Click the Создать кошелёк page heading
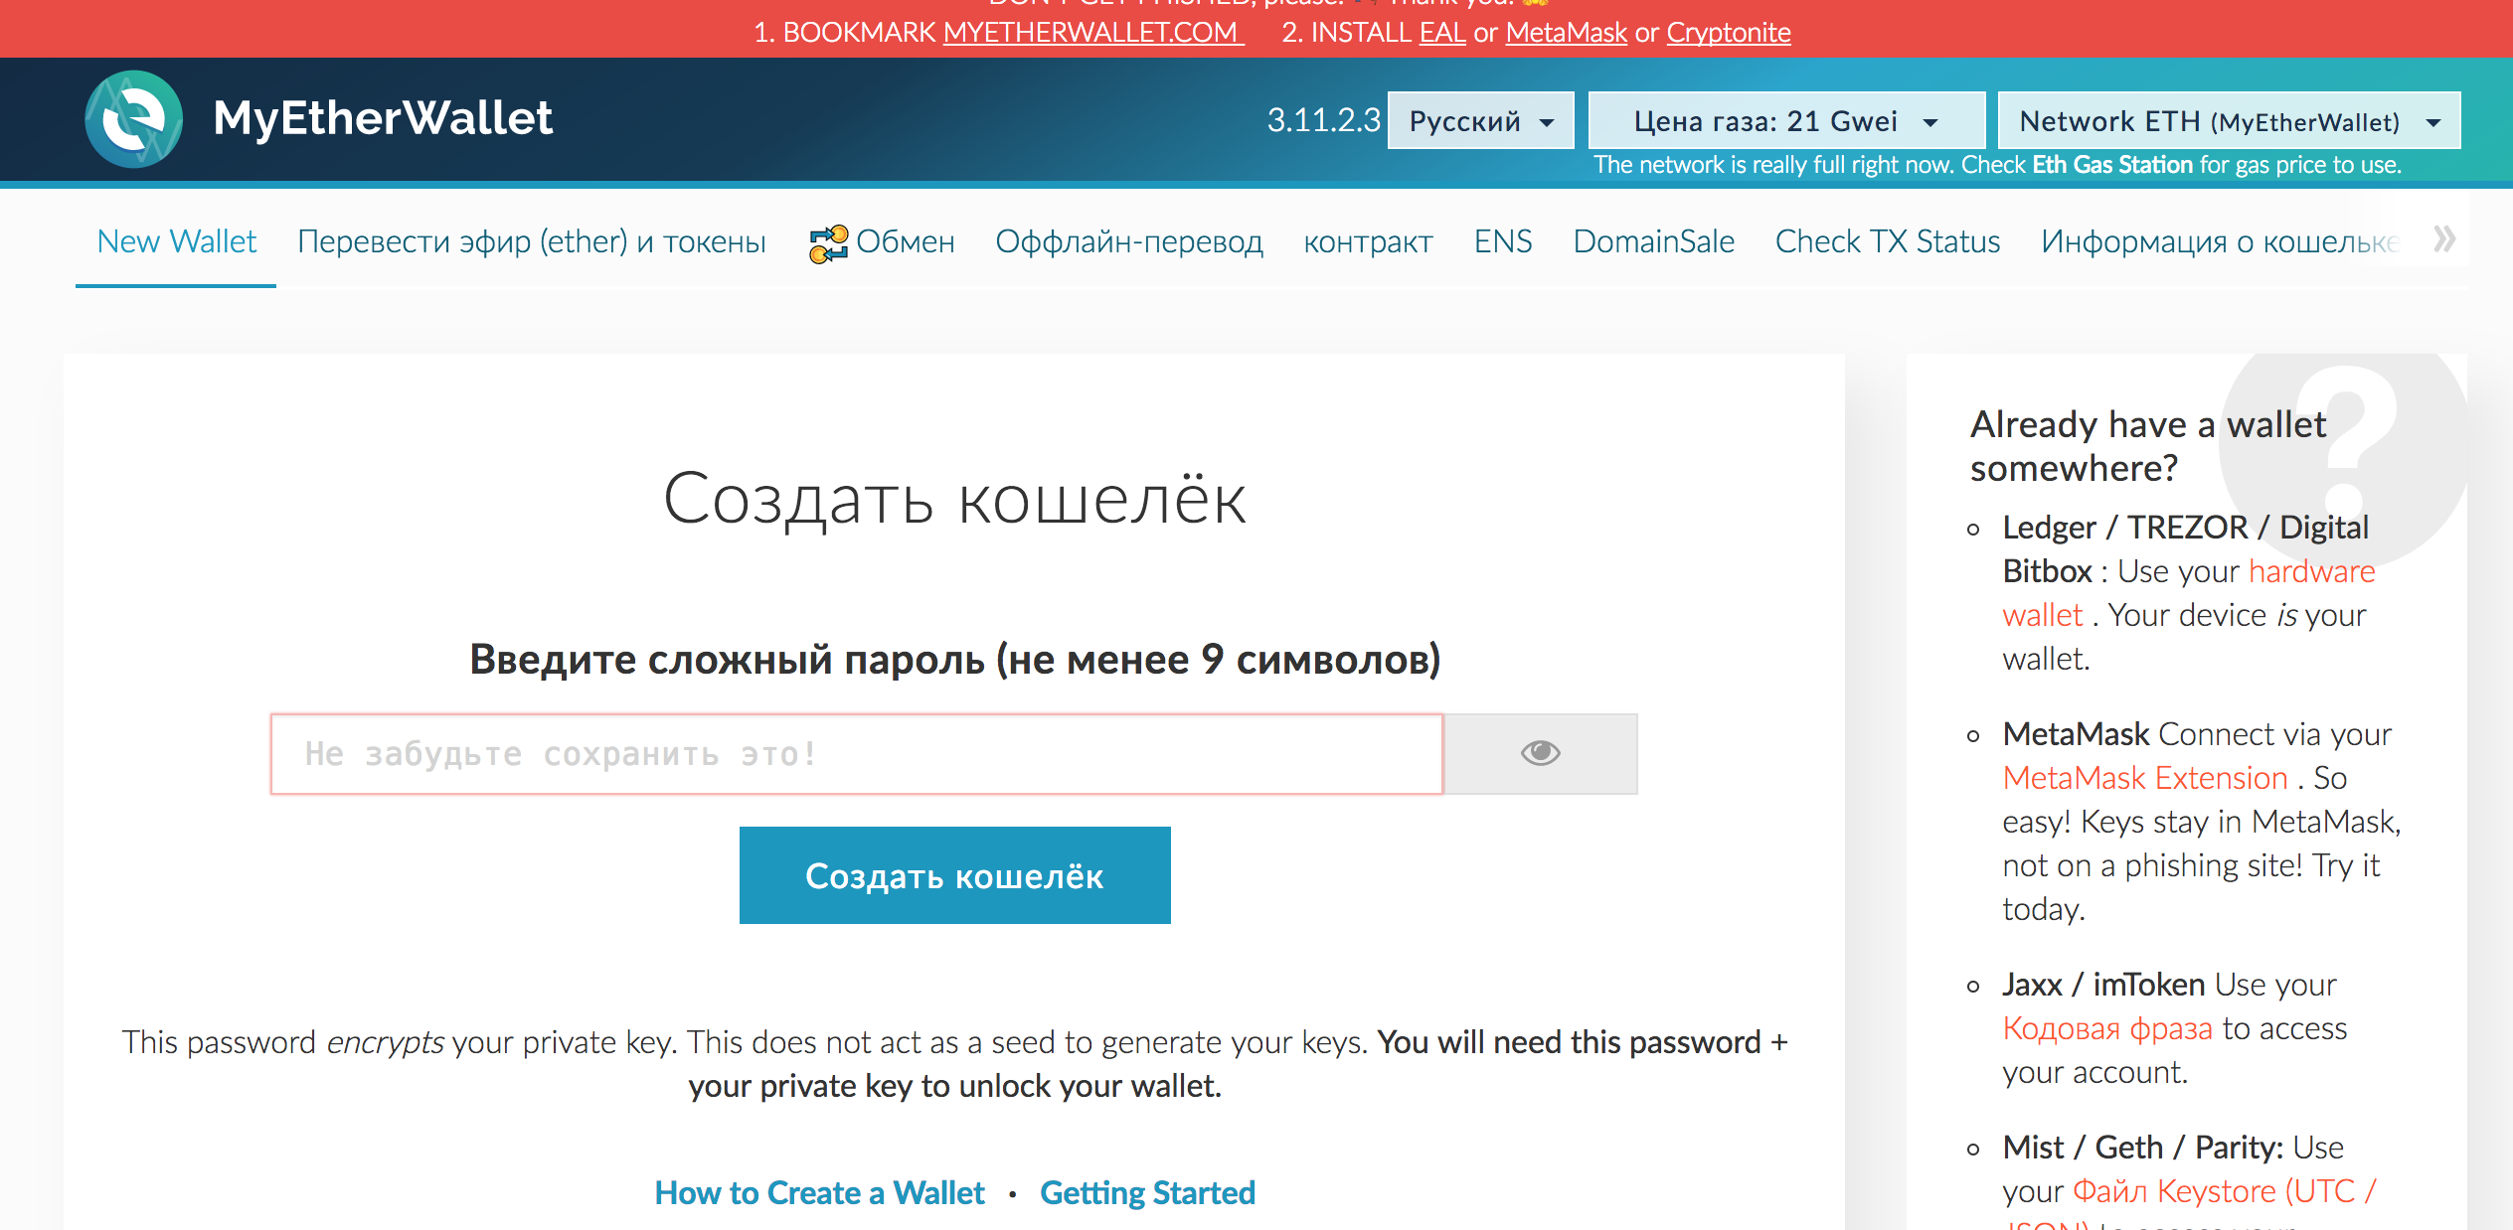This screenshot has width=2513, height=1230. coord(954,499)
